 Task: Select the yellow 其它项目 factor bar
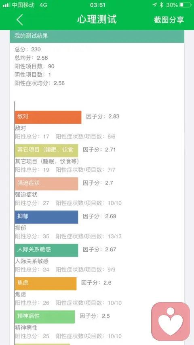pyautogui.click(x=46, y=151)
